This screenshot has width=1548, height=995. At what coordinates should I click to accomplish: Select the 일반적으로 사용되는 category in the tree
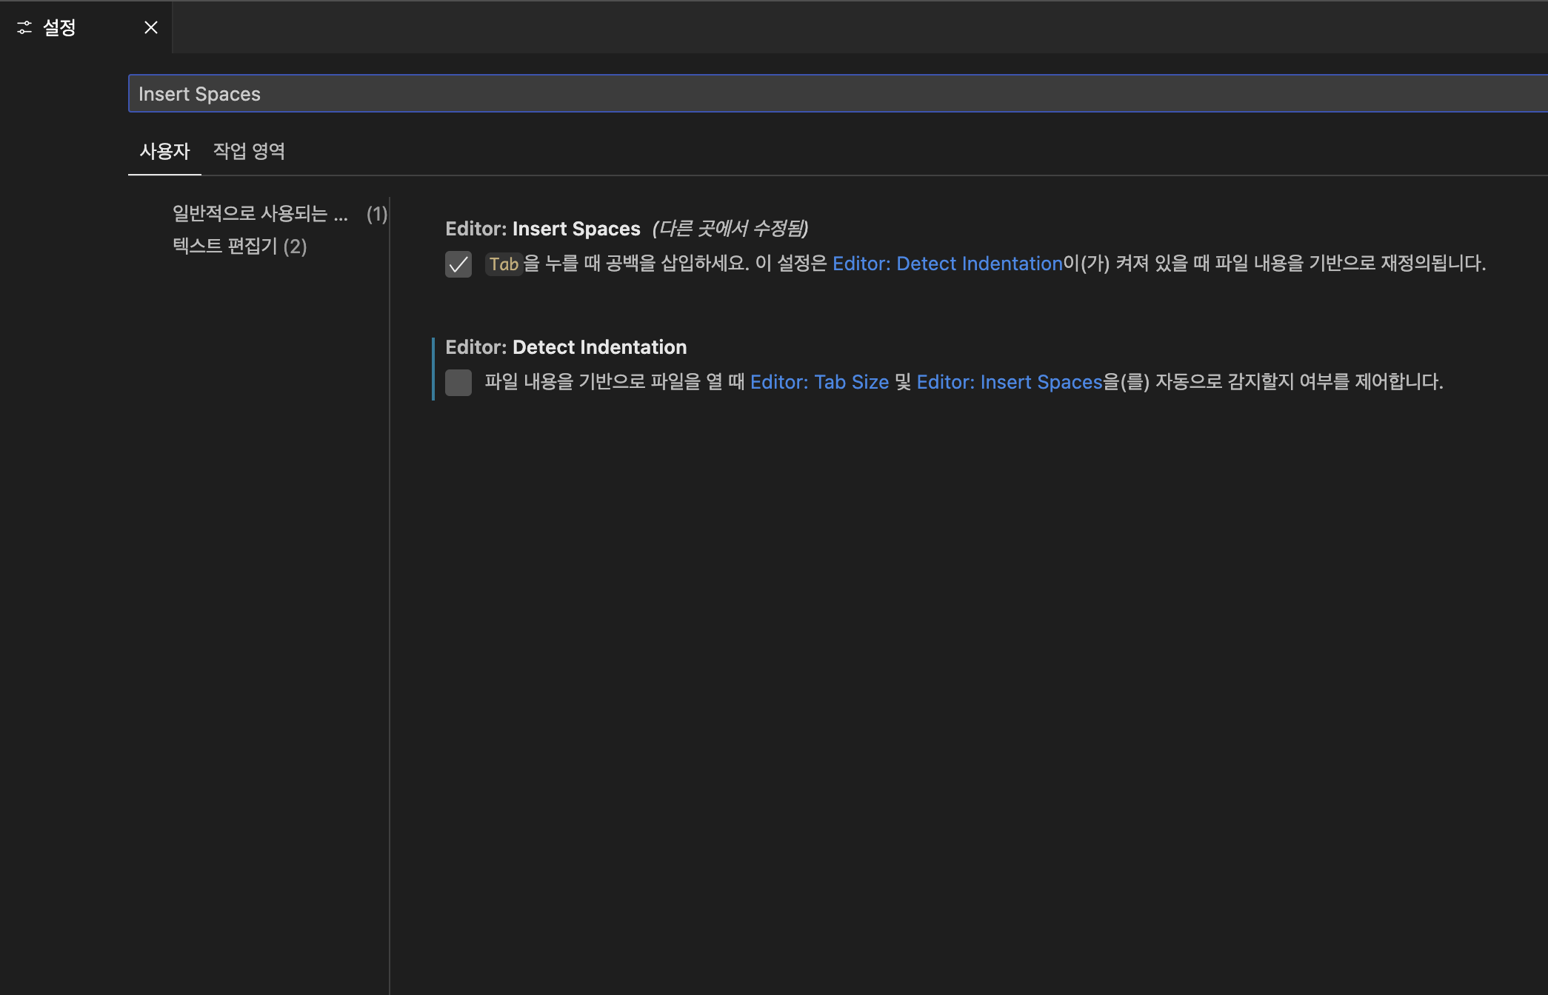pyautogui.click(x=259, y=214)
